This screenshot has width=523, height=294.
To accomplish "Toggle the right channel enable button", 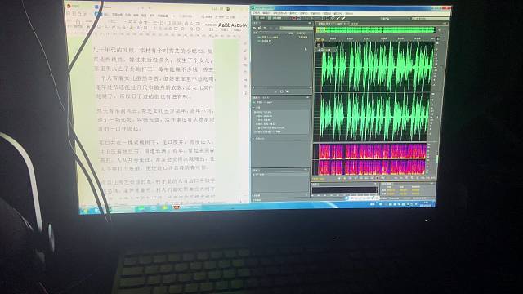I will (437, 117).
